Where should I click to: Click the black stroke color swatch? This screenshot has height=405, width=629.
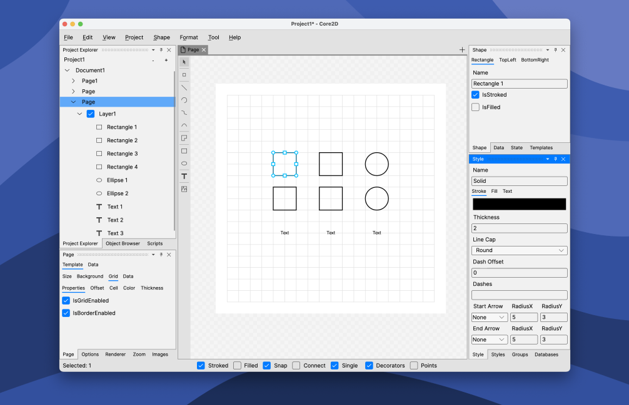coord(519,204)
